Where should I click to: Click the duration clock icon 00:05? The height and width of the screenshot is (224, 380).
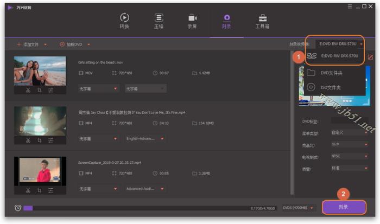(155, 173)
